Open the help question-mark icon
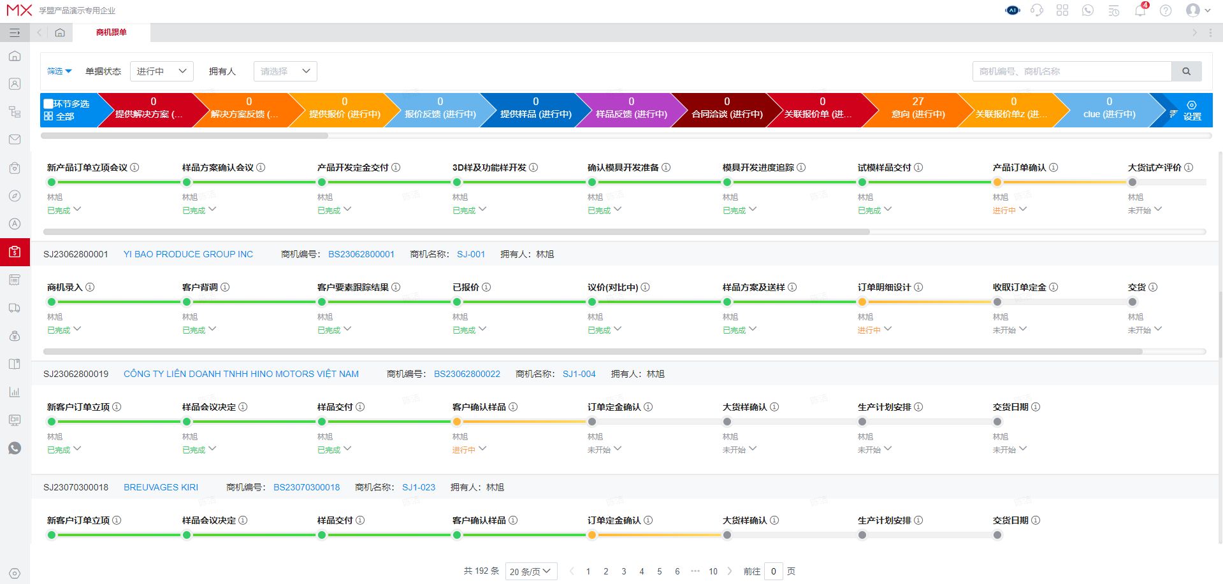Viewport: 1223px width, 584px height. click(x=1166, y=11)
